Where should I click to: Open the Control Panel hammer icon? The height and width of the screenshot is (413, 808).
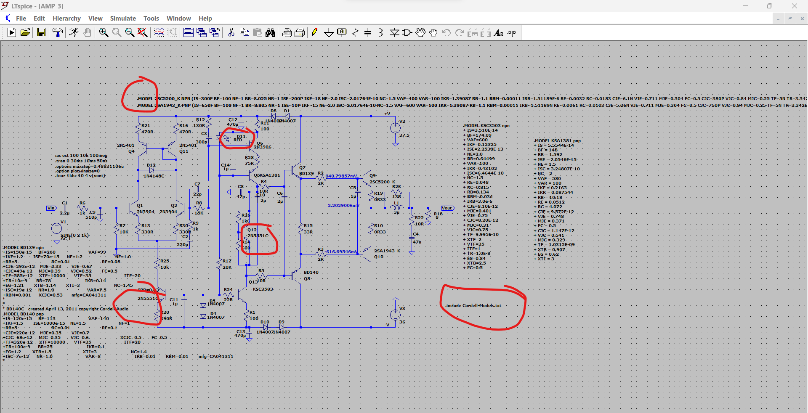pyautogui.click(x=58, y=32)
